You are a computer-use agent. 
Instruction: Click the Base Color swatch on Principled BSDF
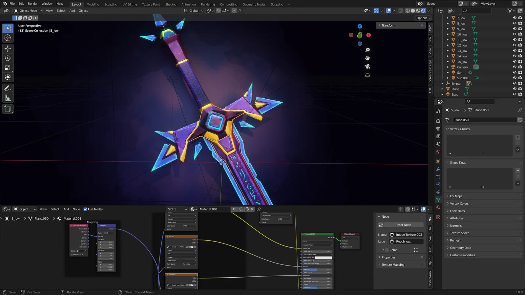click(x=317, y=249)
